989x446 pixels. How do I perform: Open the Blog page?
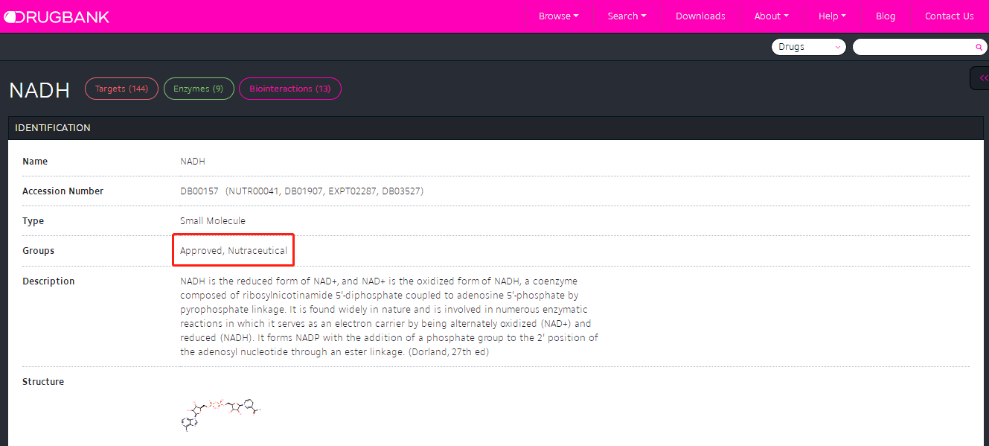pos(886,16)
